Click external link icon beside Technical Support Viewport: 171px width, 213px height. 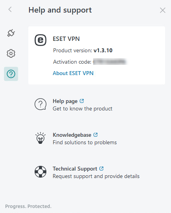point(101,169)
